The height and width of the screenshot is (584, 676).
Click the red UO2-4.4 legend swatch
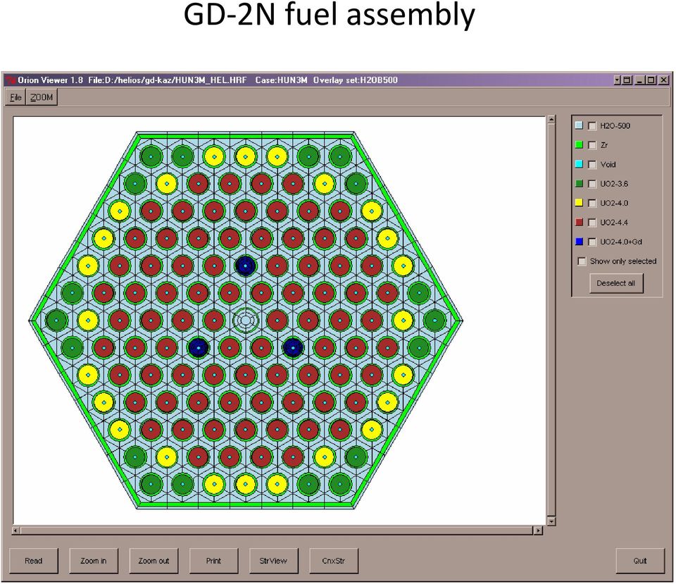tap(579, 222)
